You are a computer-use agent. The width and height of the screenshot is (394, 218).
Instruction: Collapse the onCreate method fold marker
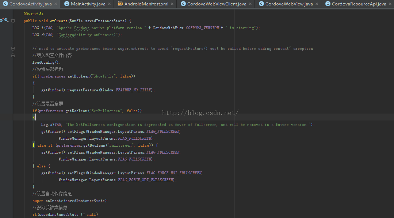13,21
